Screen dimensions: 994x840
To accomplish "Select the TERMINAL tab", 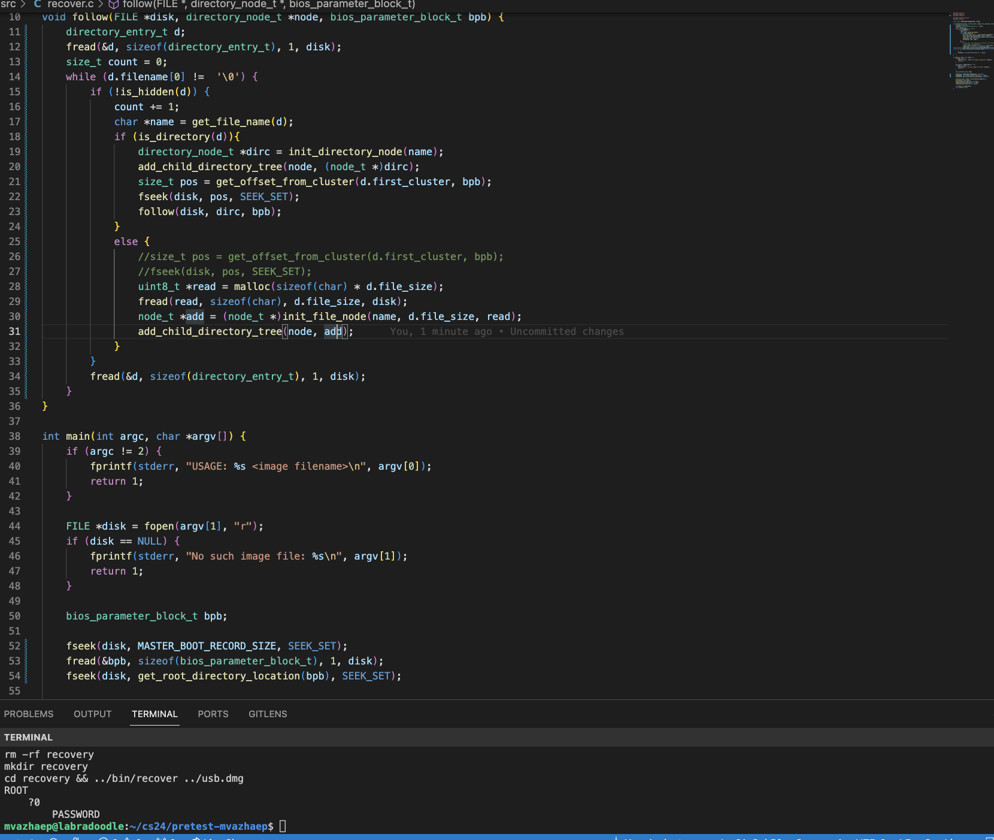I will coord(154,714).
